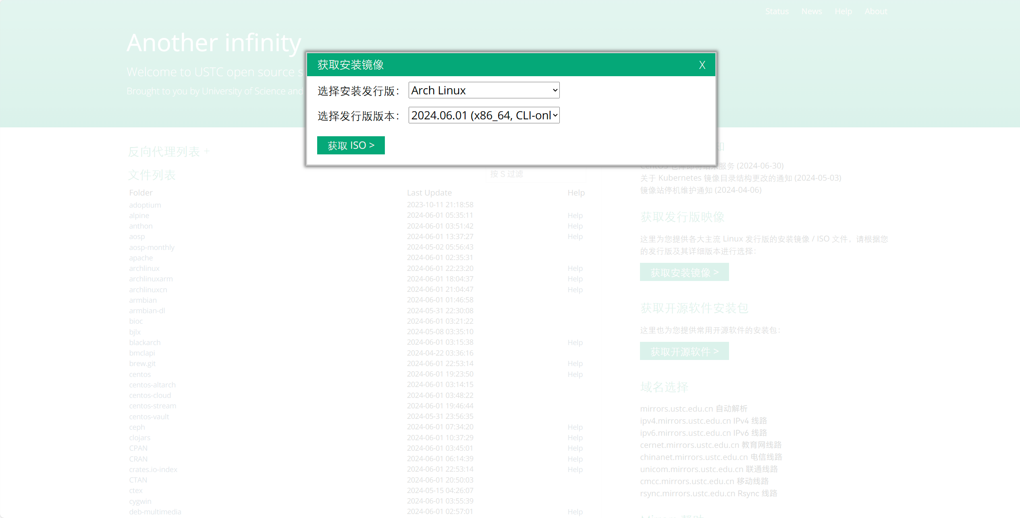Open the apache folder
1020x518 pixels.
click(x=141, y=258)
